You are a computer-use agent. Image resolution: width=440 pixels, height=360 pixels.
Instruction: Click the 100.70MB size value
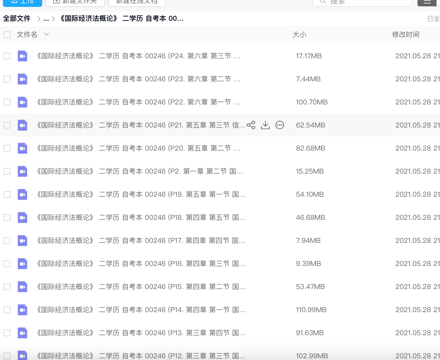(312, 102)
